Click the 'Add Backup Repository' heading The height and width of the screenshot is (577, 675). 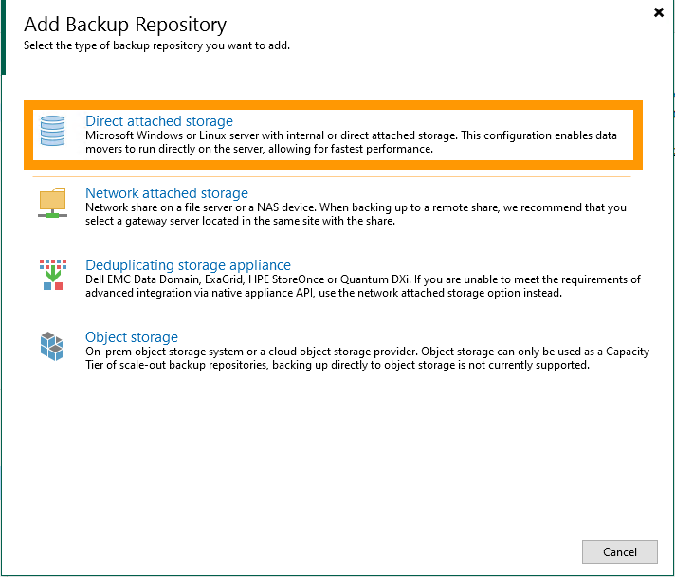pyautogui.click(x=125, y=25)
